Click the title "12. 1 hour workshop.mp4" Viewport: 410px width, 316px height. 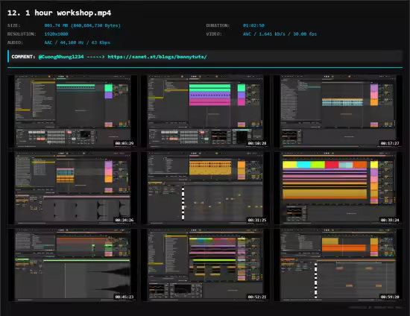tap(60, 13)
